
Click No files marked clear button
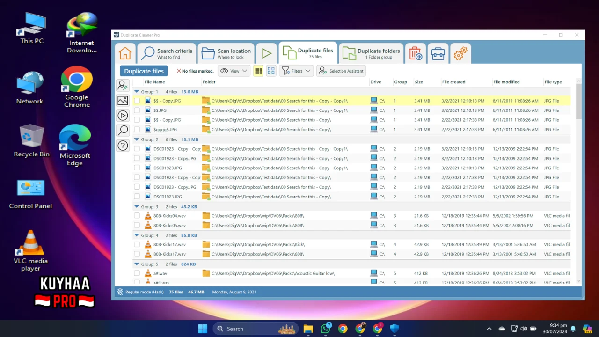pyautogui.click(x=195, y=71)
